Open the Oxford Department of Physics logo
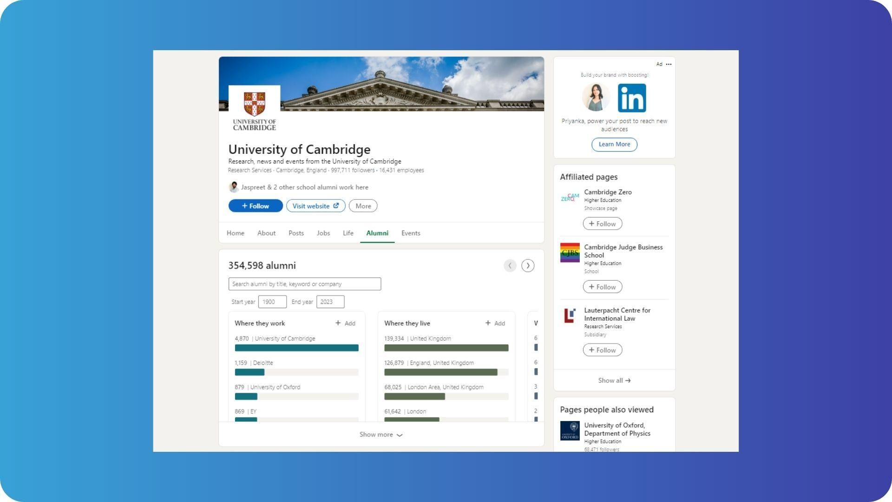 pos(570,431)
